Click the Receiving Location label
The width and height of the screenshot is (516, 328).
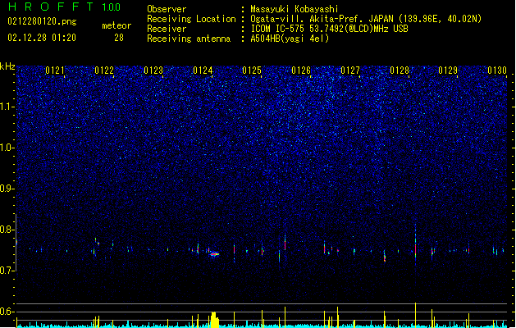tap(191, 19)
